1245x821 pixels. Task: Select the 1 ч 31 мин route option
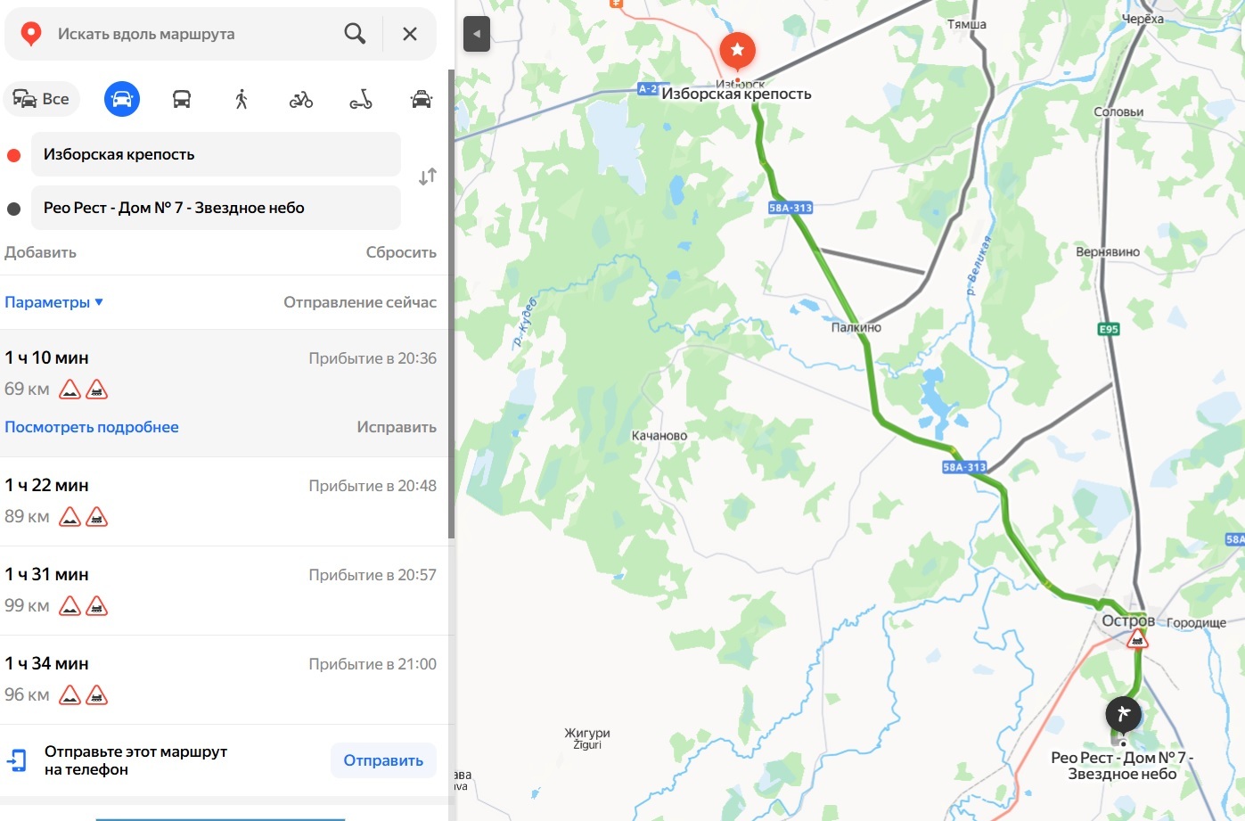pos(223,590)
